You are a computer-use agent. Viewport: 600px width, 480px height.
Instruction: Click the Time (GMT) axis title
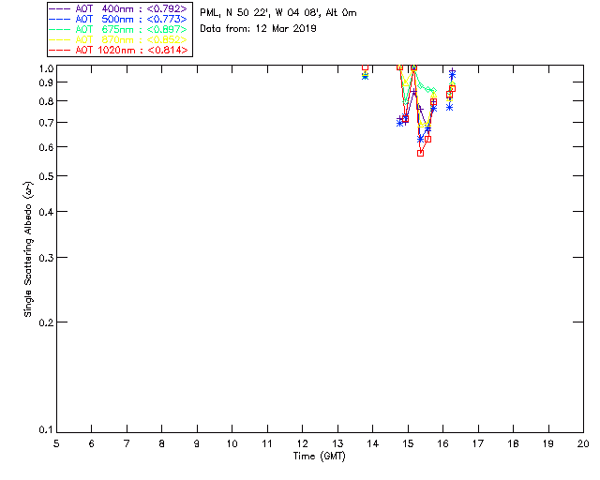(320, 456)
